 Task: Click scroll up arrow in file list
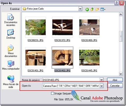(121, 14)
